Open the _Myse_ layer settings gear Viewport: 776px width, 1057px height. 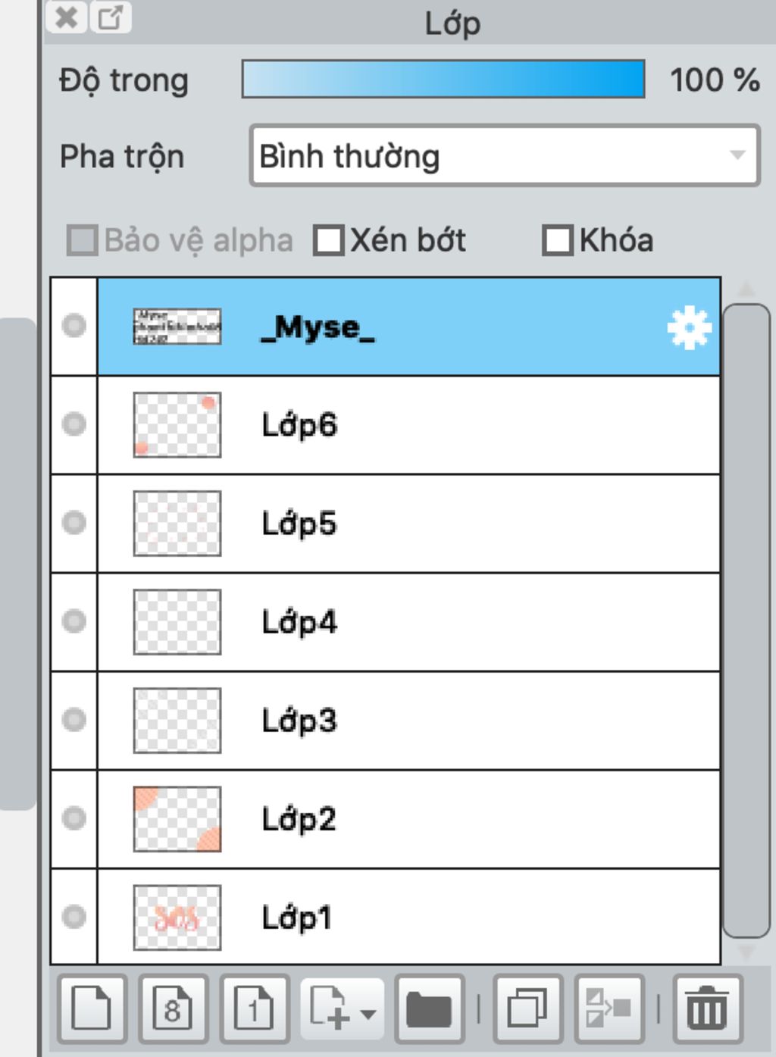(689, 327)
